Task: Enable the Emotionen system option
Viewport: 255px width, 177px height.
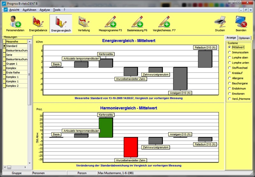Action: pyautogui.click(x=229, y=94)
